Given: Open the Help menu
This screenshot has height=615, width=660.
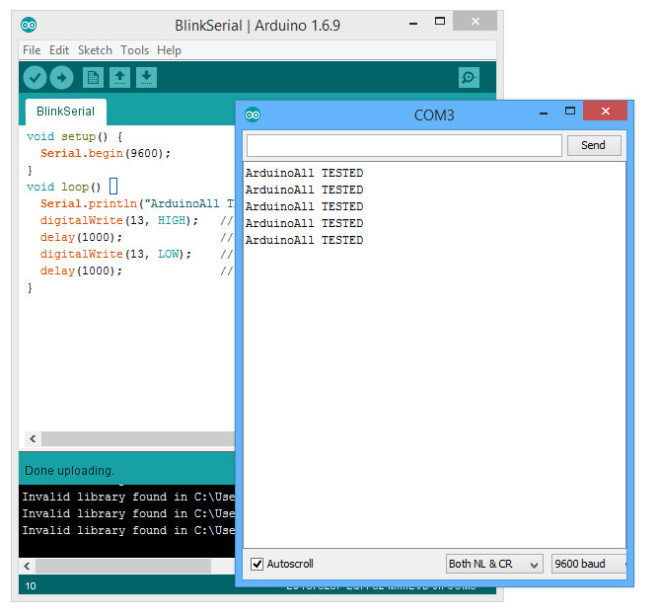Looking at the screenshot, I should tap(170, 50).
